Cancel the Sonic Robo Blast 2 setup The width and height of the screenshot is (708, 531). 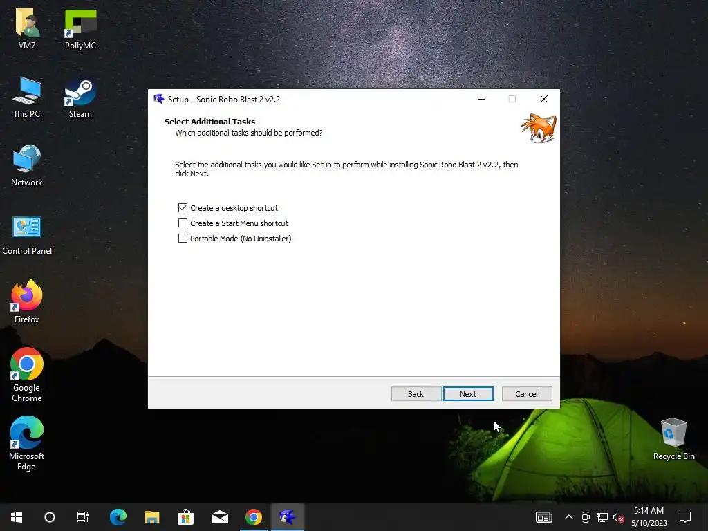pyautogui.click(x=526, y=393)
